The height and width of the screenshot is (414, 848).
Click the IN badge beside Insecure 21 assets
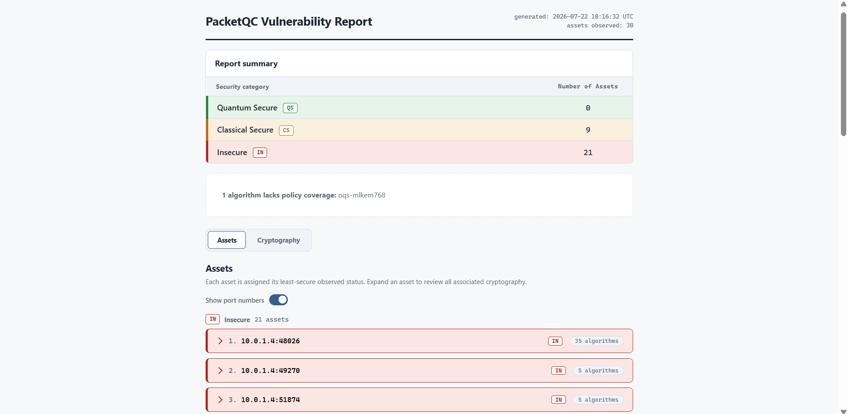coord(213,319)
